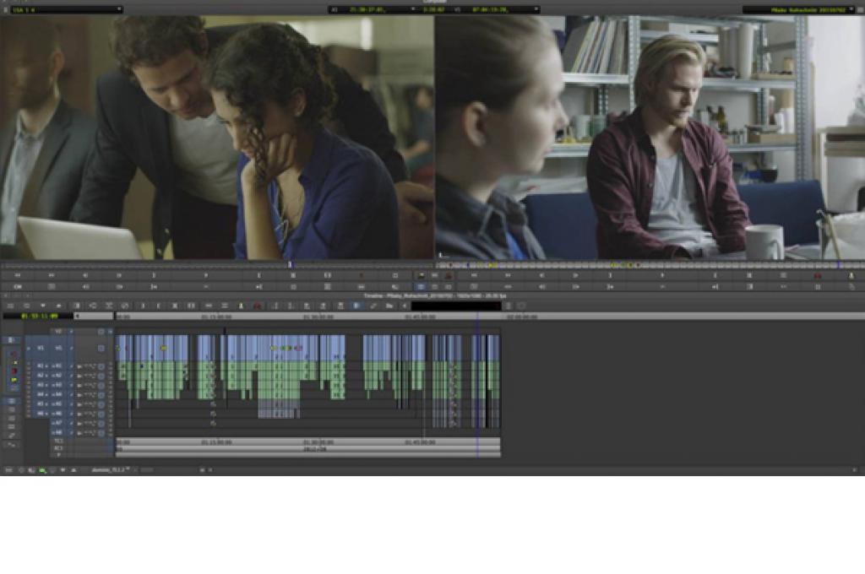Select the red Overwrite Trim smart tool
The image size is (865, 574).
[x=14, y=371]
